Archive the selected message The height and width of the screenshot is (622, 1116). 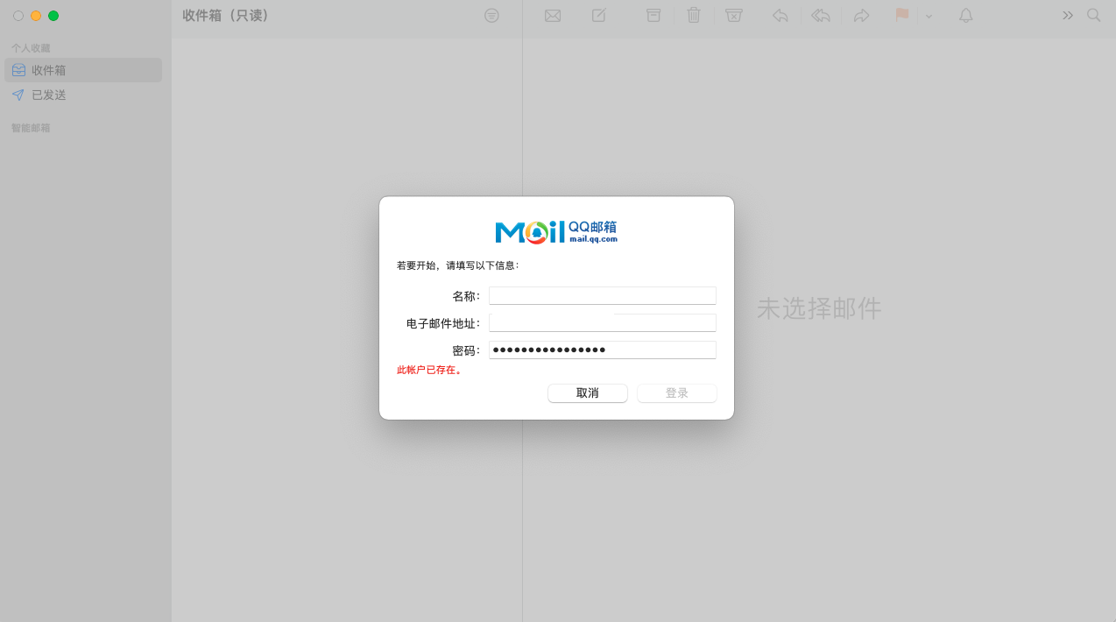[653, 16]
